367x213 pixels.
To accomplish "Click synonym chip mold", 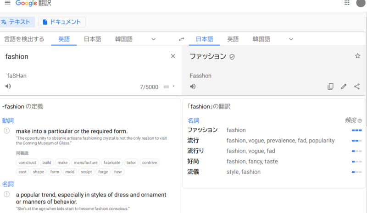I will 70,172.
